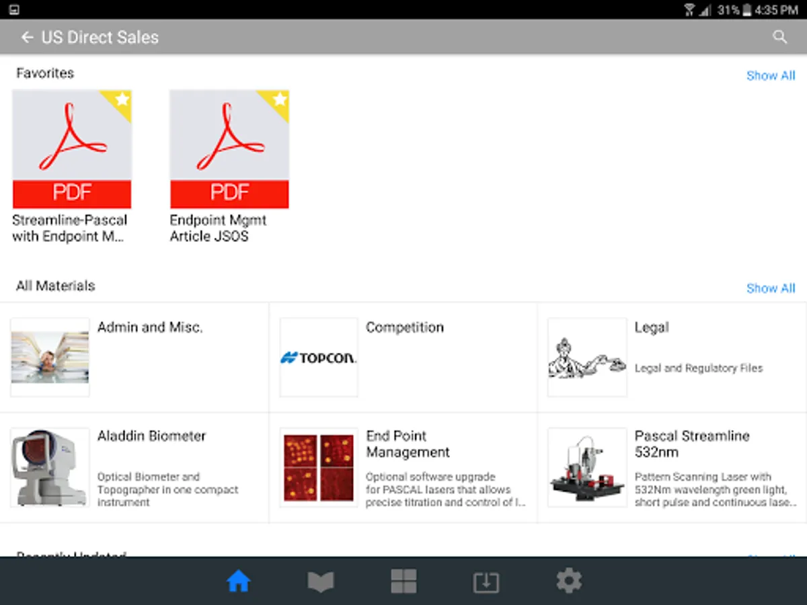Open Competition folder title
Image resolution: width=807 pixels, height=605 pixels.
[405, 327]
